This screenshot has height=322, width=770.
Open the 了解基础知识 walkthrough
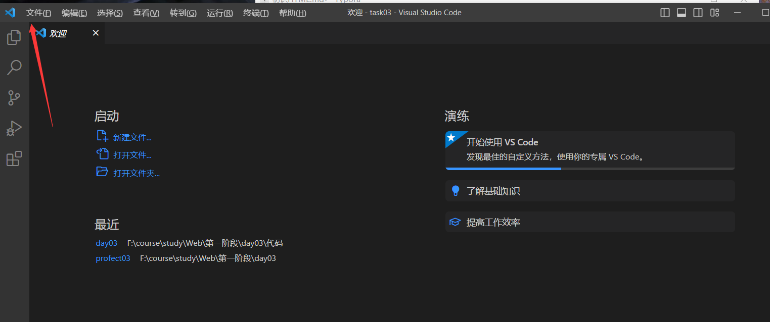click(x=590, y=191)
